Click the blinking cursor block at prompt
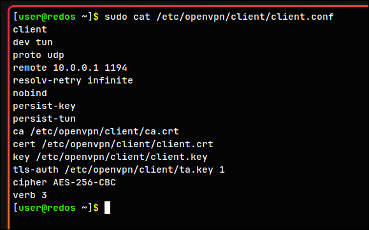 pyautogui.click(x=107, y=208)
